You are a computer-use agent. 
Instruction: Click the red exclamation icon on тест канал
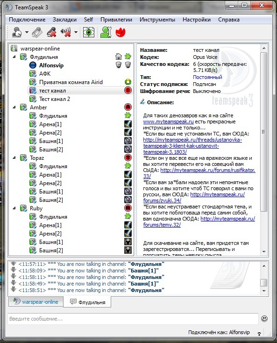128,90
